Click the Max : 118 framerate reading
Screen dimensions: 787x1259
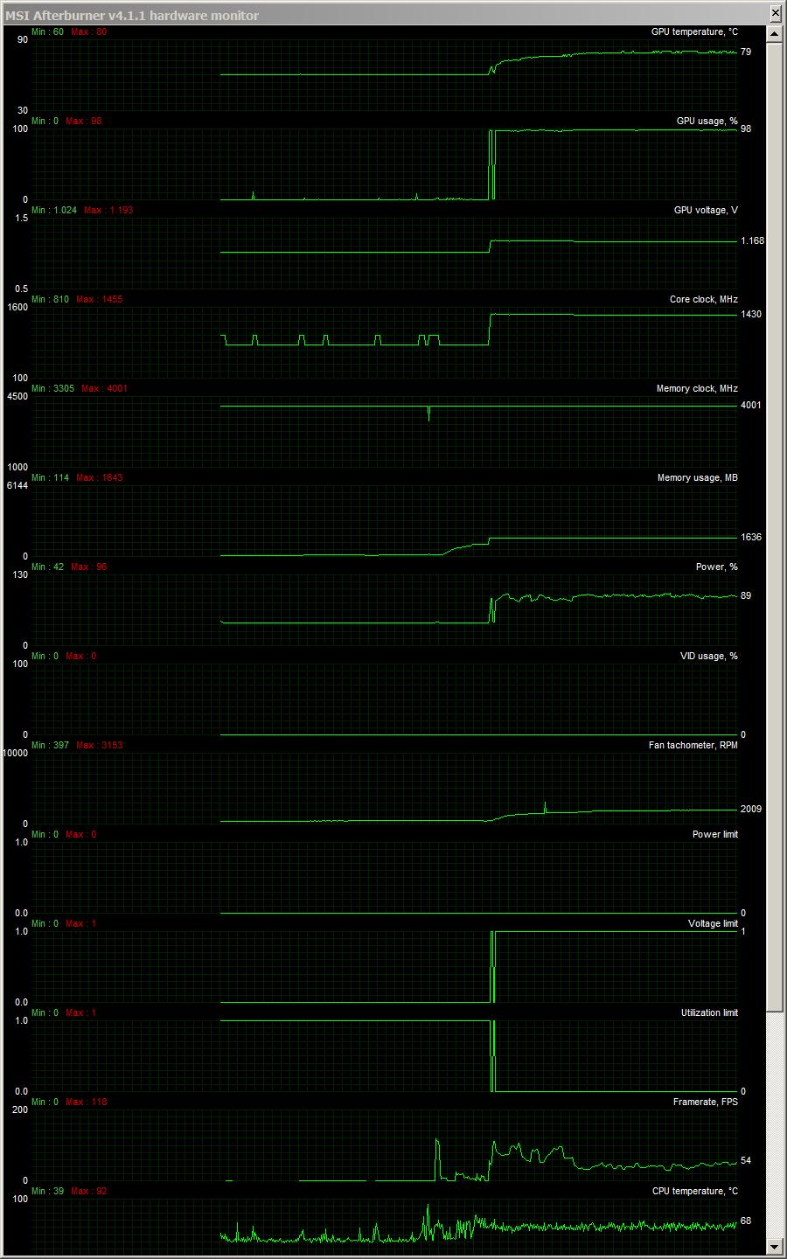88,1102
